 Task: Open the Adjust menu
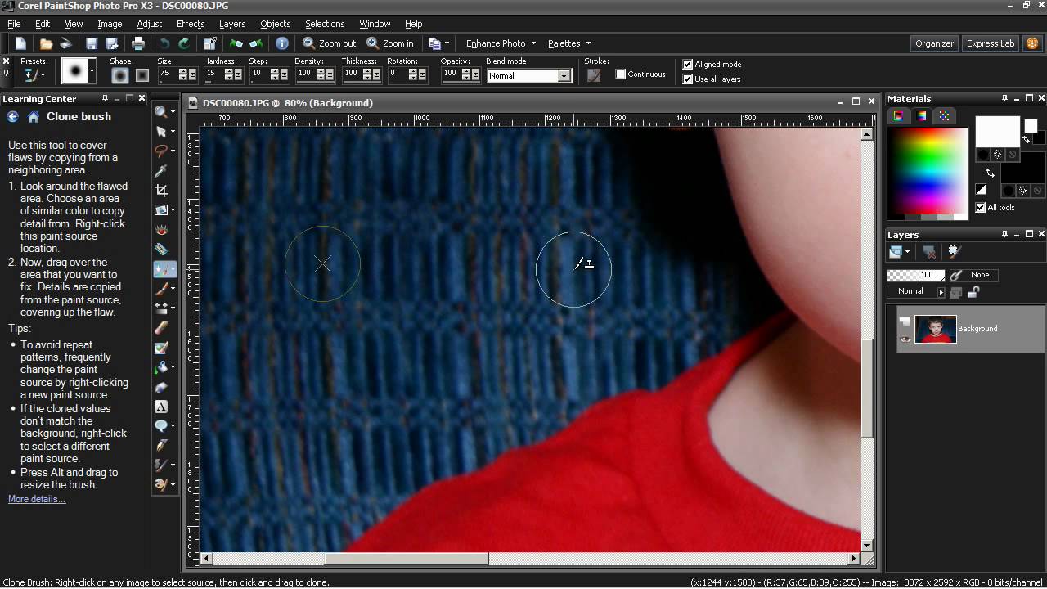click(x=150, y=24)
